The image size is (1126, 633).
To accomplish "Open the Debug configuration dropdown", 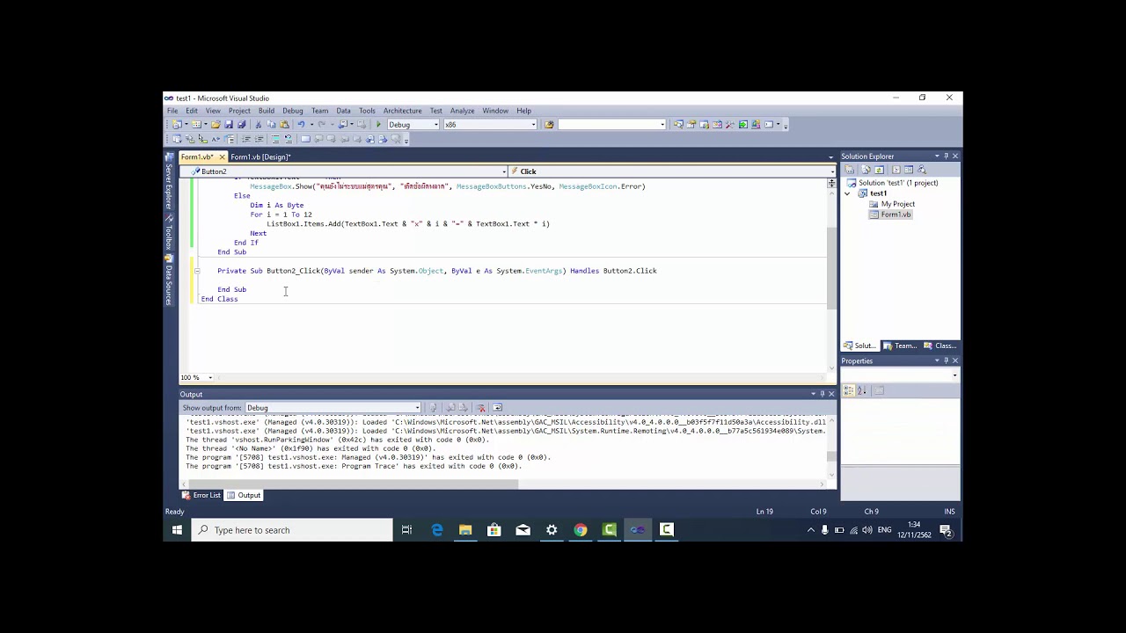I will coord(413,124).
